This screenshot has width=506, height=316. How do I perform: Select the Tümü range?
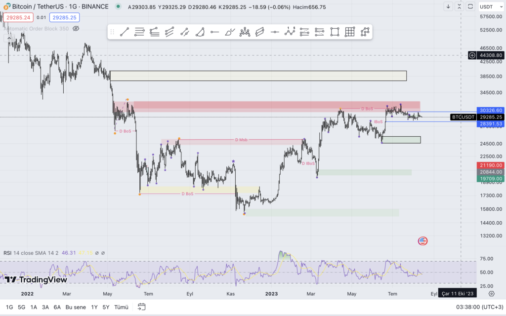(x=122, y=307)
